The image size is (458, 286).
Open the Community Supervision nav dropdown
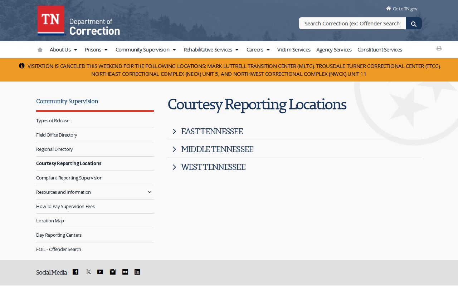coord(146,50)
